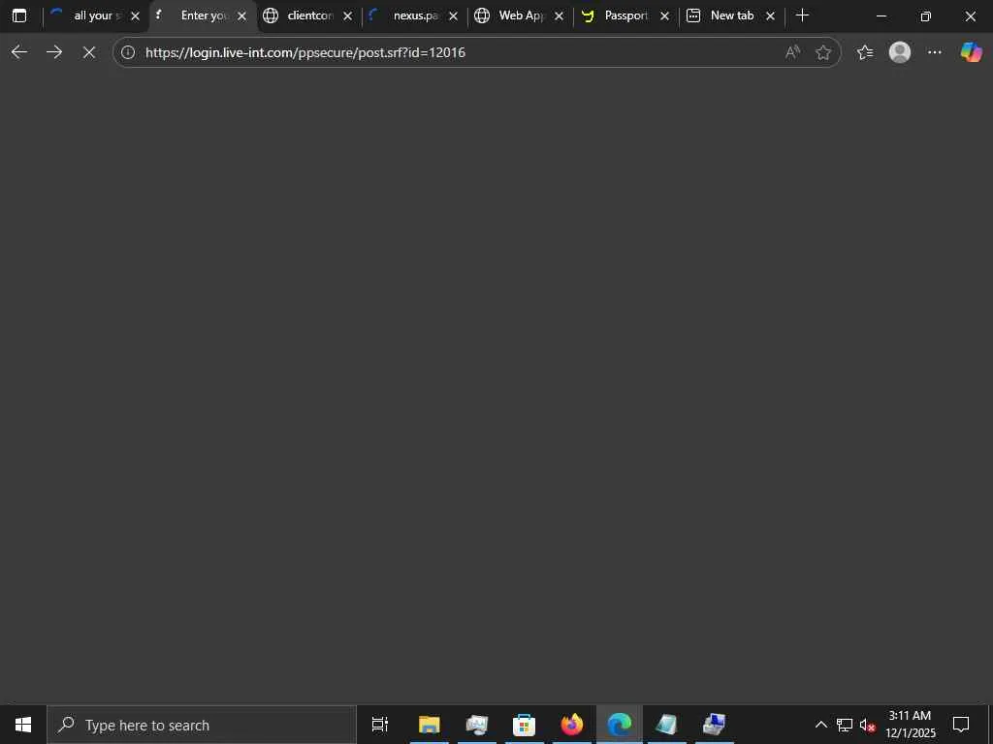This screenshot has width=993, height=744.
Task: Go forward to the next page
Action: pyautogui.click(x=54, y=52)
